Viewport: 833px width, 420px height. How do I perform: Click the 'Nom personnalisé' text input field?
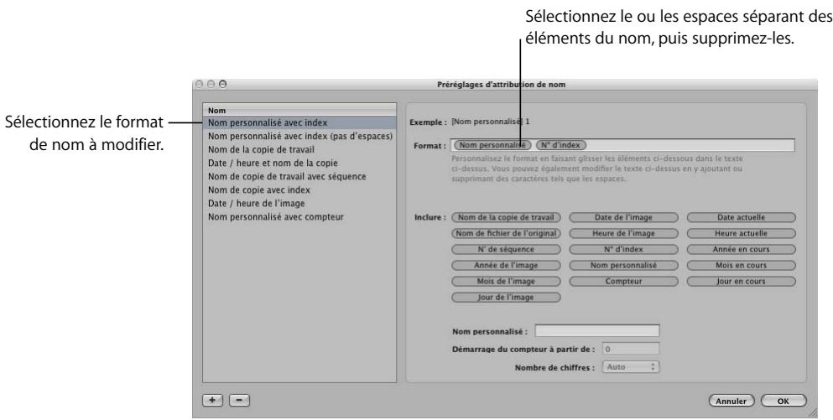tap(597, 331)
